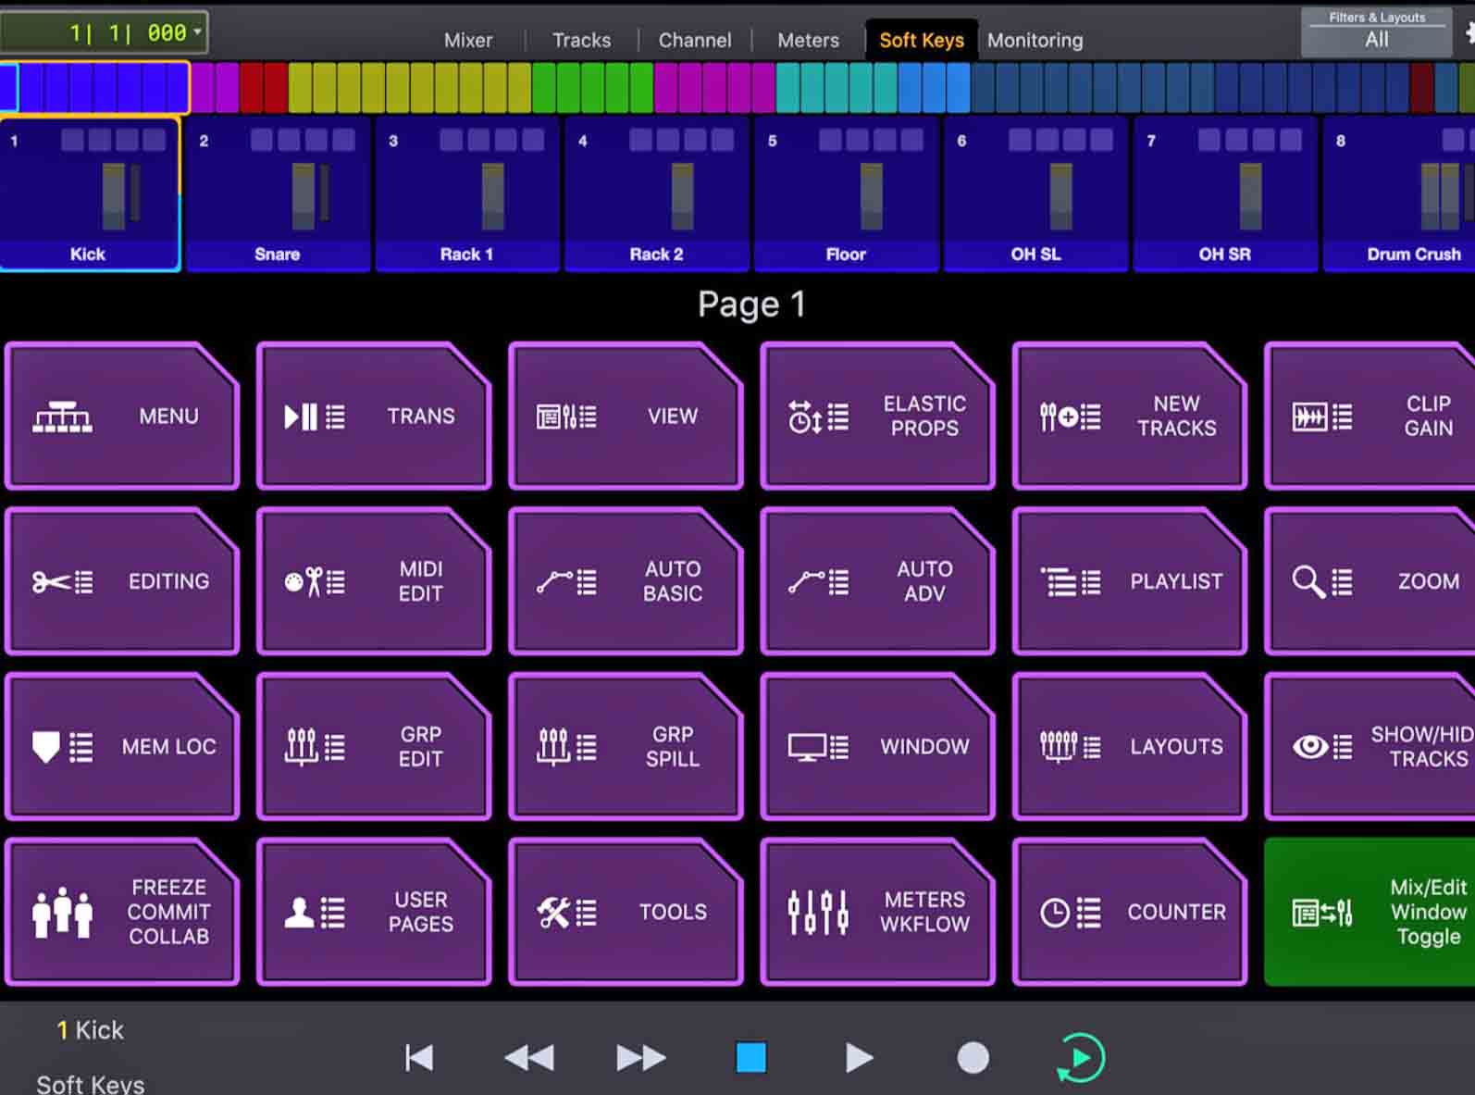The height and width of the screenshot is (1095, 1475).
Task: Hit the Record button in transport
Action: pyautogui.click(x=973, y=1057)
